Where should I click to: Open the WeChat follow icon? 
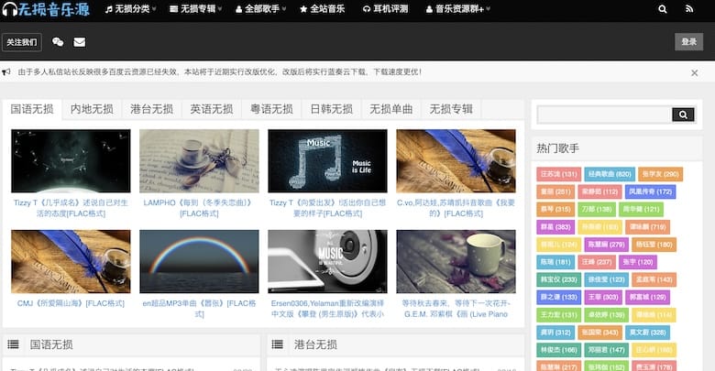[58, 42]
